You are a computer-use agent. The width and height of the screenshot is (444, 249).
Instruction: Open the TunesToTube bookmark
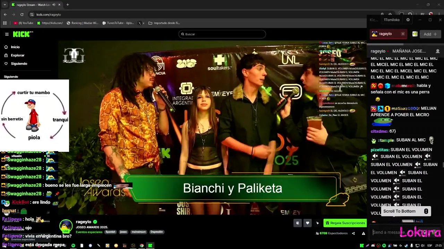pyautogui.click(x=118, y=23)
